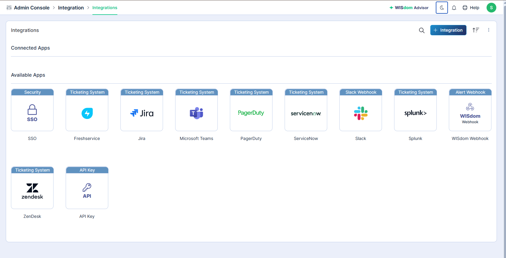Open the API Key integration card
506x258 pixels.
pyautogui.click(x=87, y=188)
